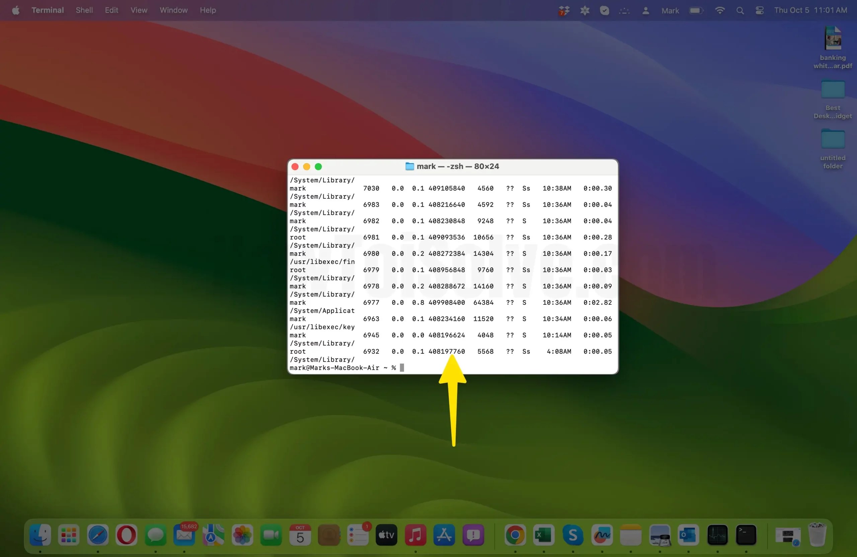Open the View menu in Terminal
857x557 pixels.
tap(139, 10)
